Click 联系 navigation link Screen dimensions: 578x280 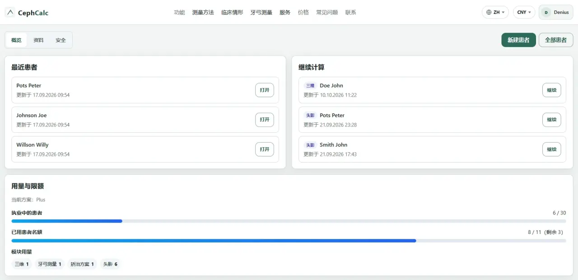pos(351,12)
